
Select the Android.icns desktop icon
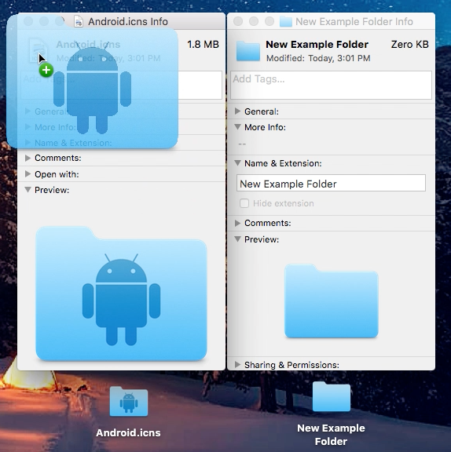(129, 402)
